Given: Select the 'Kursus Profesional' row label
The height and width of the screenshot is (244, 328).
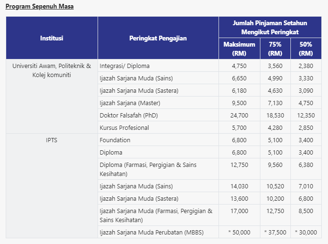Looking at the screenshot, I should coord(124,127).
